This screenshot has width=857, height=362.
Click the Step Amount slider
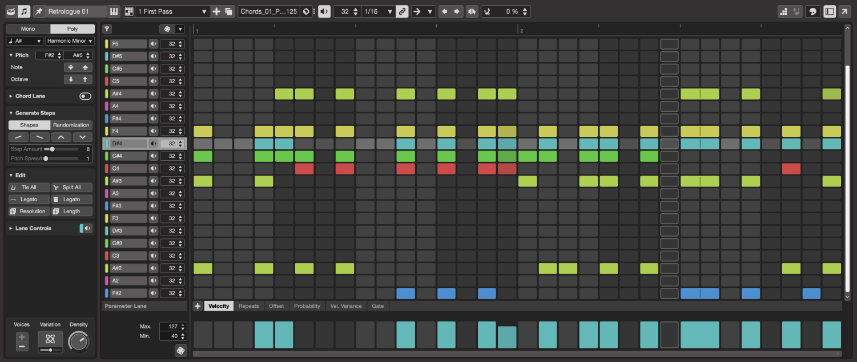53,149
